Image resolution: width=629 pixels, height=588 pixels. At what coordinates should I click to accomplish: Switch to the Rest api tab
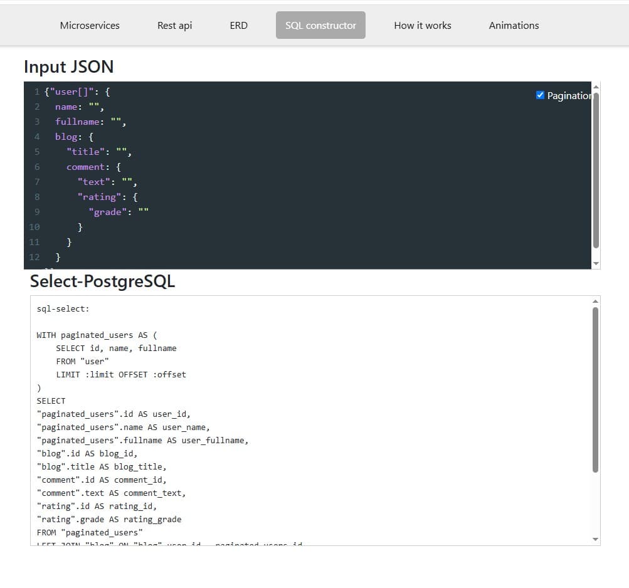pos(174,25)
